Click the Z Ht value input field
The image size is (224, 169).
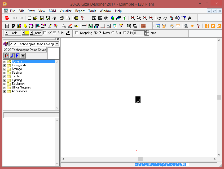tap(139, 33)
